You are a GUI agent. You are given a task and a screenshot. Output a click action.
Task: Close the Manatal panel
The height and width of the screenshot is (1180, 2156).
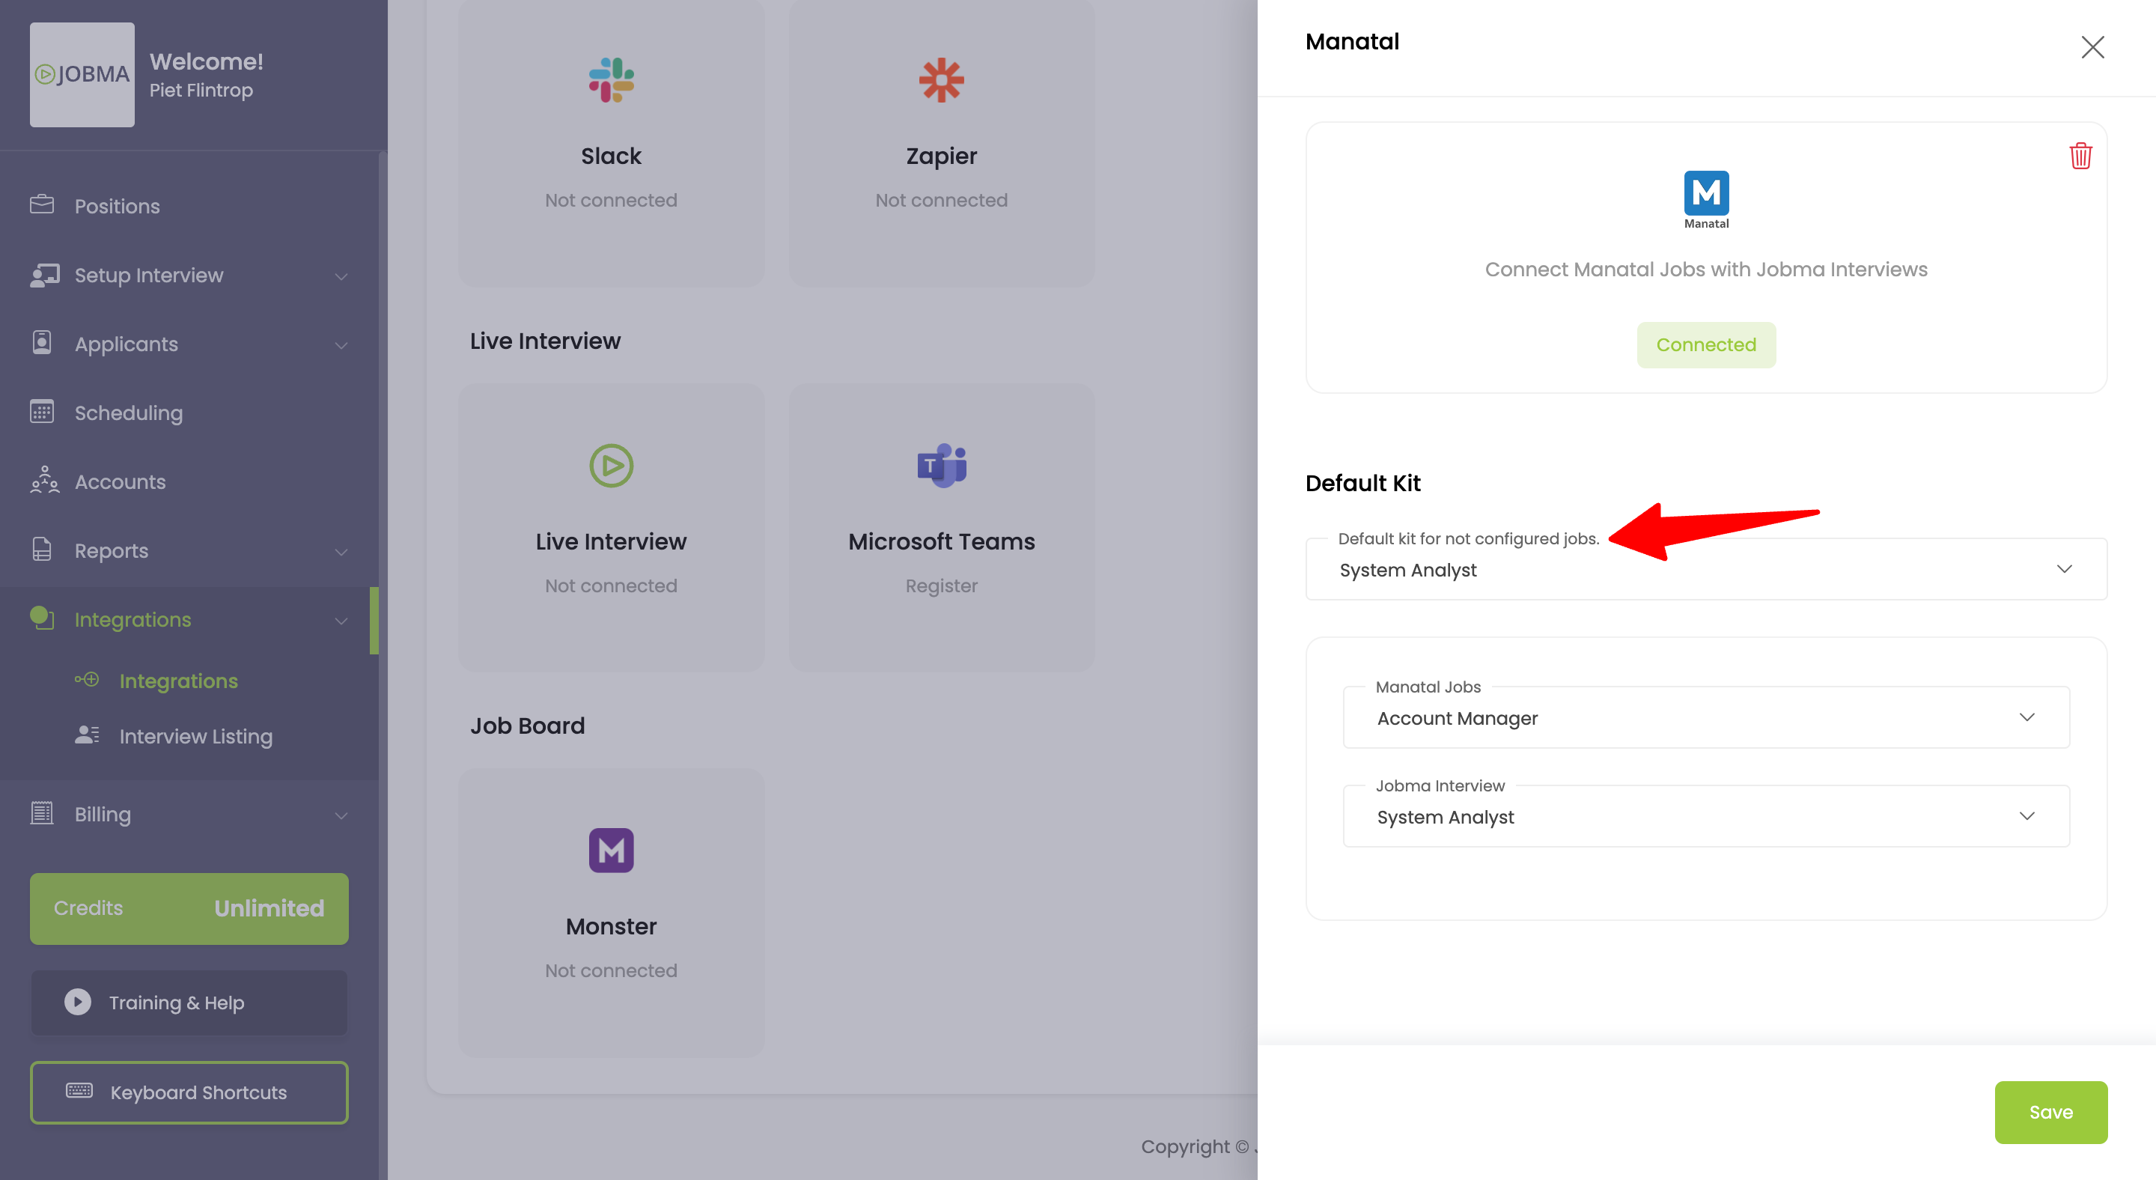tap(2092, 47)
